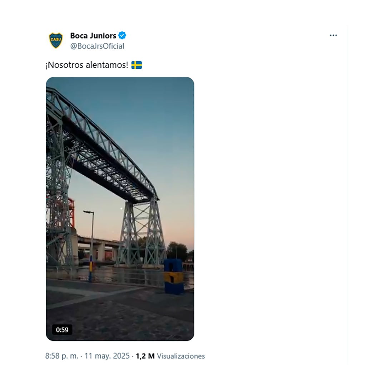Click the 11 may. 2025 date

pos(107,356)
